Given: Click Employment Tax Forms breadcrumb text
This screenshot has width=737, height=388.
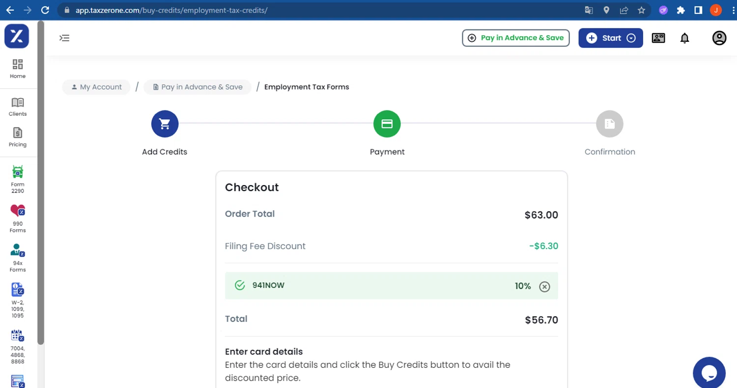Looking at the screenshot, I should [307, 87].
